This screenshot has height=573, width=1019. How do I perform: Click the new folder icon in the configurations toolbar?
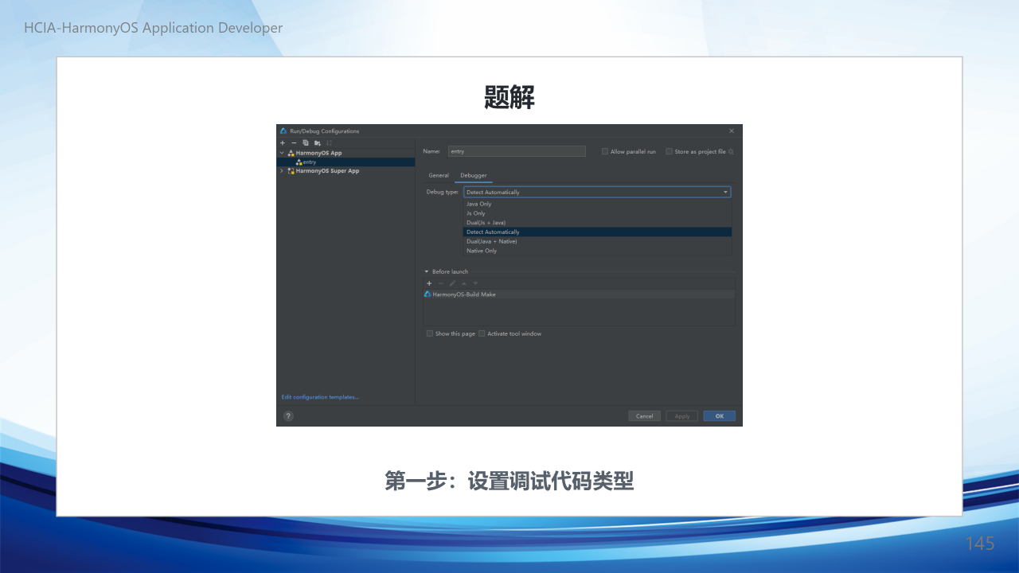317,142
